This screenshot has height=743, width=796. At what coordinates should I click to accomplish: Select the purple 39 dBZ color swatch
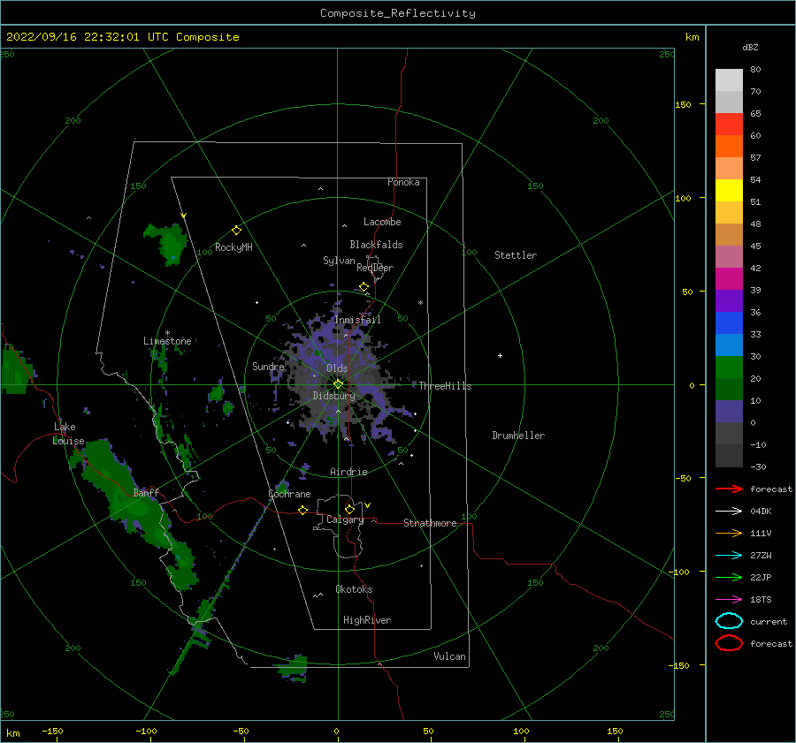[x=729, y=300]
